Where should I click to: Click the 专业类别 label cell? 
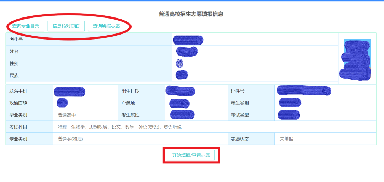30,139
